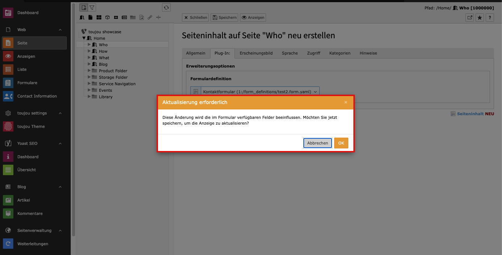The height and width of the screenshot is (255, 502).
Task: Click Abbrechen in the dialog
Action: [318, 143]
